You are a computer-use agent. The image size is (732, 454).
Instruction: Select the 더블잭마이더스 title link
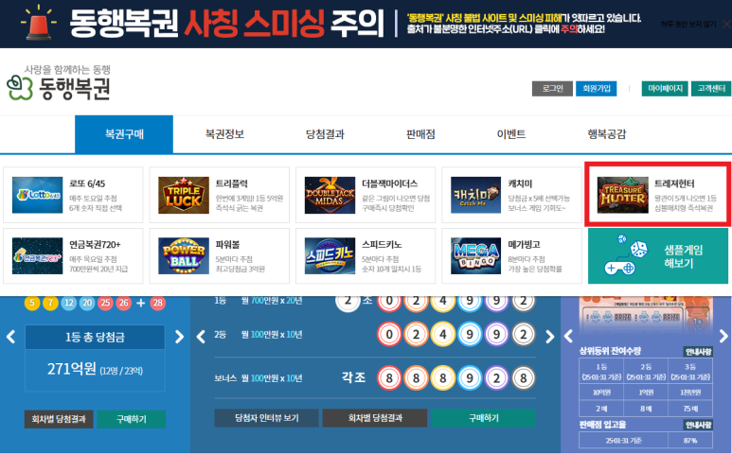point(390,183)
